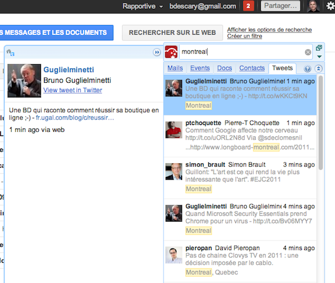This screenshot has height=283, width=335.
Task: Open View tweet in Twitter link
Action: pyautogui.click(x=73, y=90)
